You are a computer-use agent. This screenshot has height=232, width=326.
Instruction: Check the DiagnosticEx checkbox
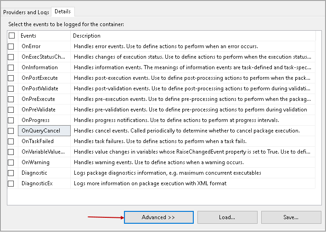point(11,183)
